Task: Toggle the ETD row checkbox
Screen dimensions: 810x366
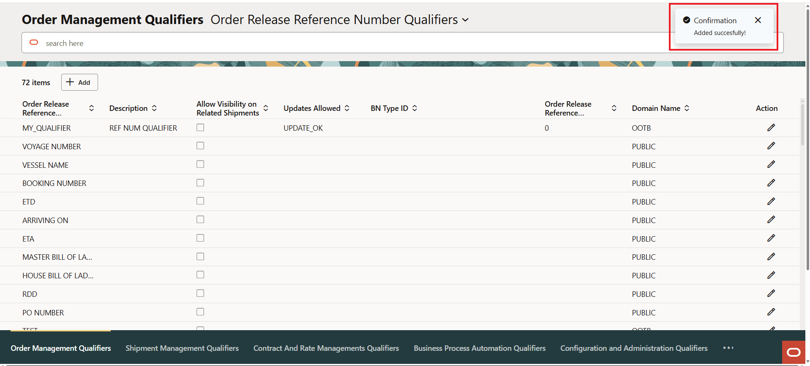Action: [x=200, y=201]
